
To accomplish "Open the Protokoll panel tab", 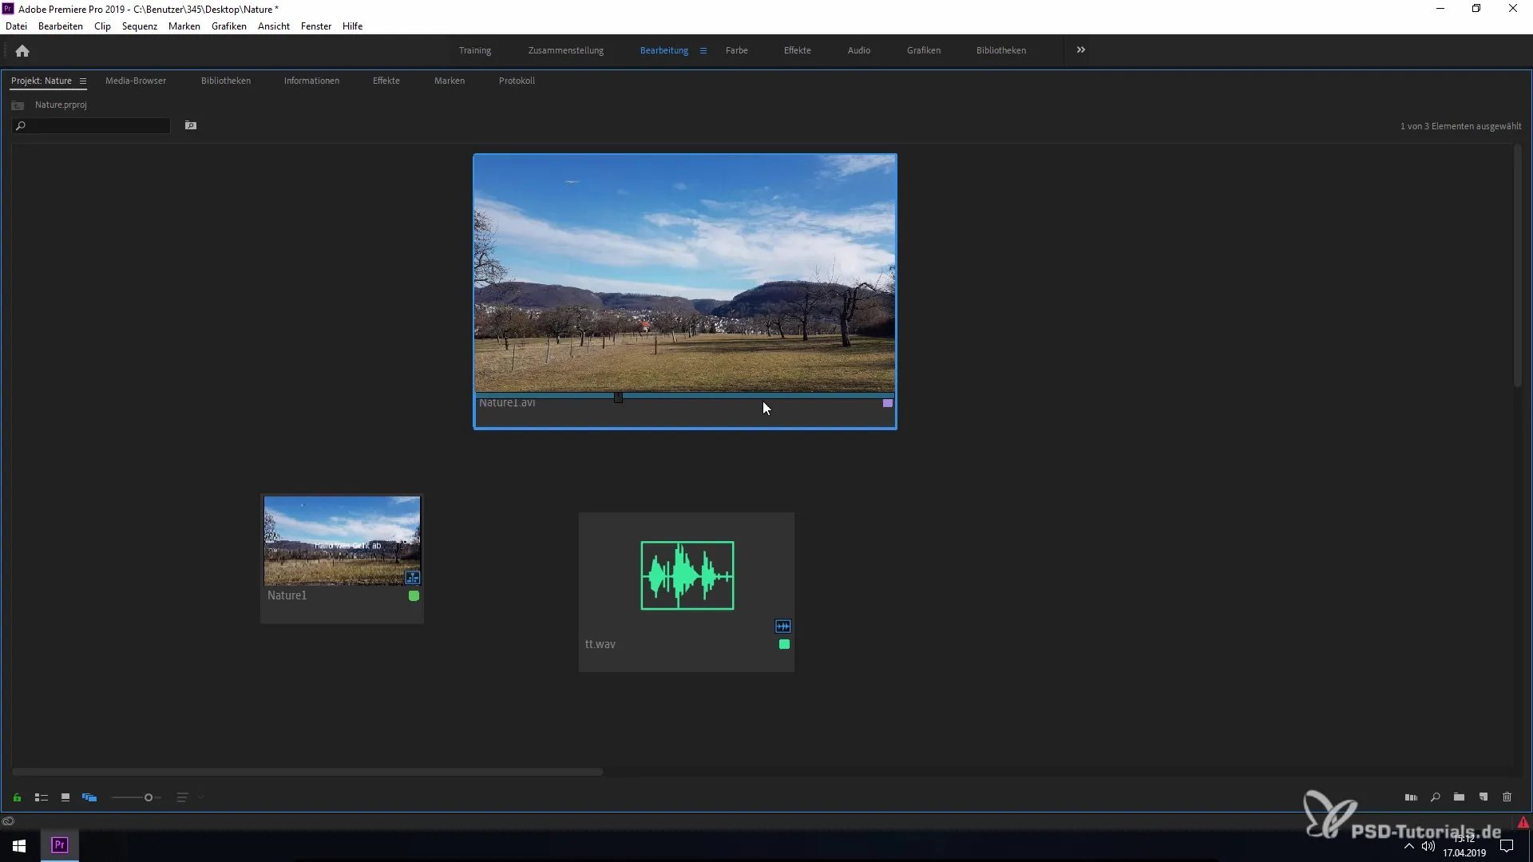I will coord(517,81).
